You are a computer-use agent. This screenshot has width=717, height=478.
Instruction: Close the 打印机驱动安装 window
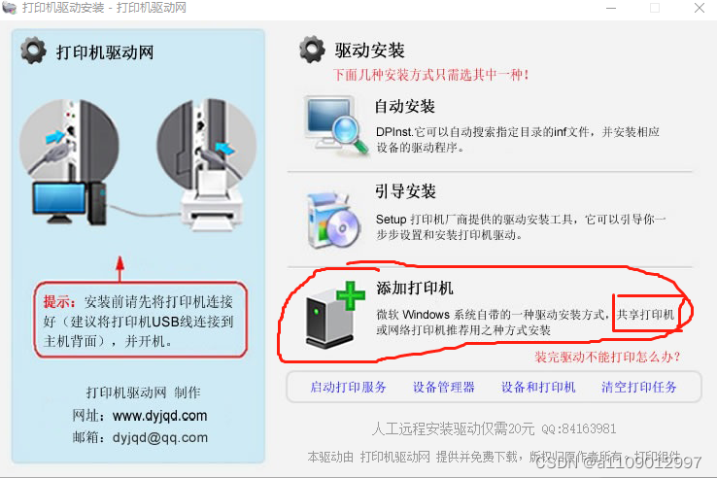coord(699,8)
